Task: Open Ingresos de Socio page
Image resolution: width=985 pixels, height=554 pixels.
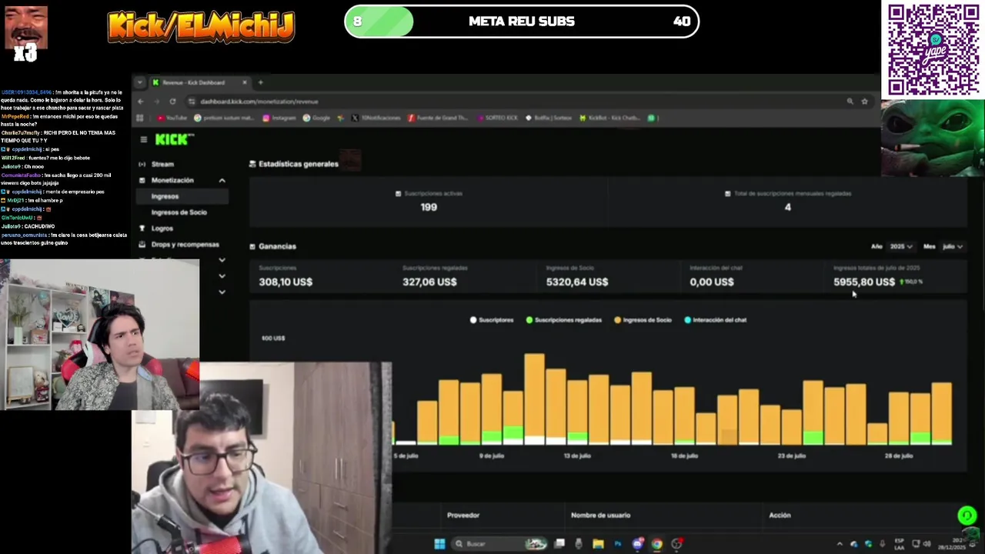Action: coord(179,212)
